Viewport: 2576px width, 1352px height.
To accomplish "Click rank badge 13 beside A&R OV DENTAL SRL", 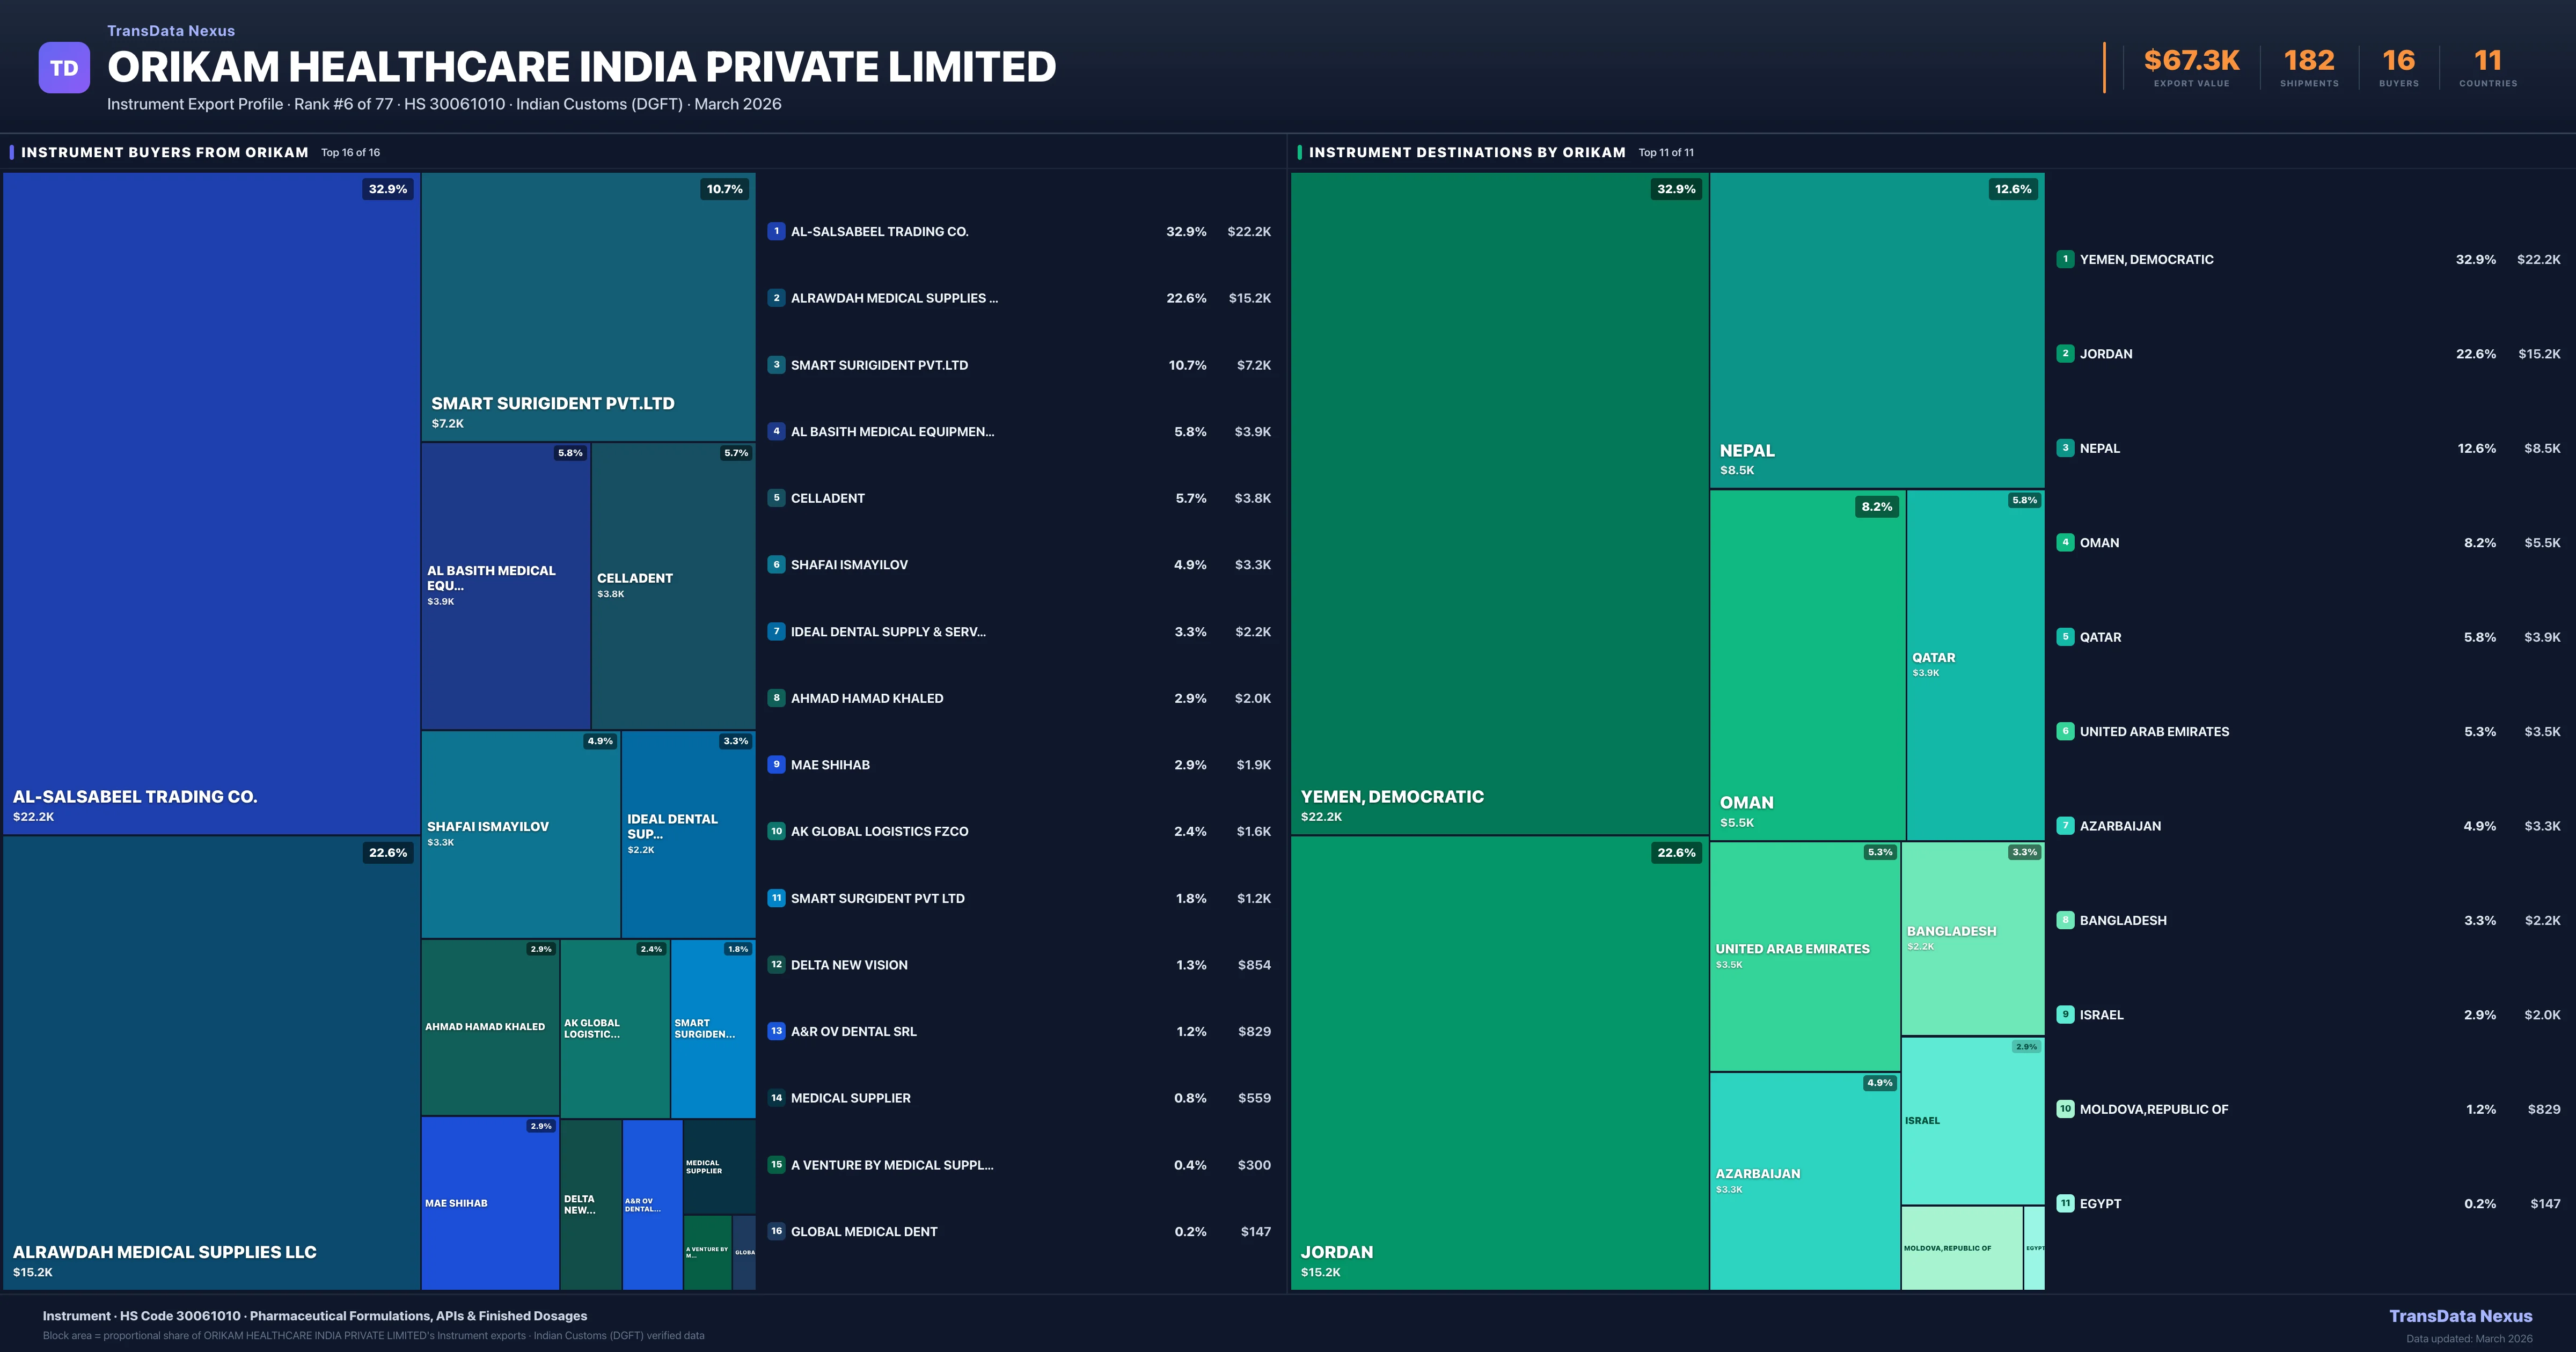I will click(x=776, y=1031).
